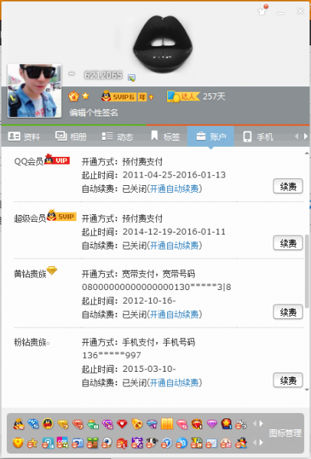Viewport: 311px width, 459px height.
Task: Click the vertical scrollbar thumb
Action: [306, 271]
